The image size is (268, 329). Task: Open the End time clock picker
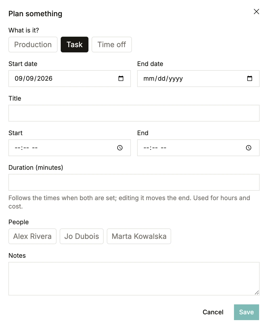coord(249,148)
